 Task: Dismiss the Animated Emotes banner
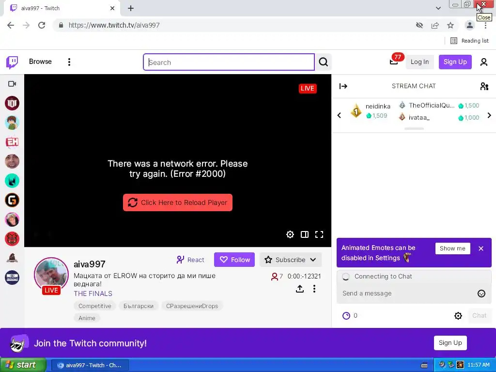coord(481,248)
